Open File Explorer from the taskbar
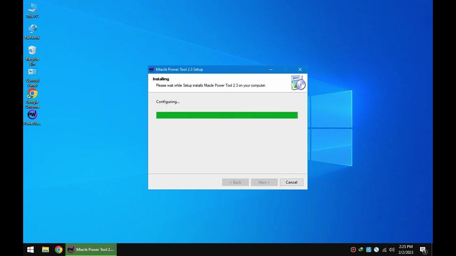The height and width of the screenshot is (256, 456). click(45, 250)
